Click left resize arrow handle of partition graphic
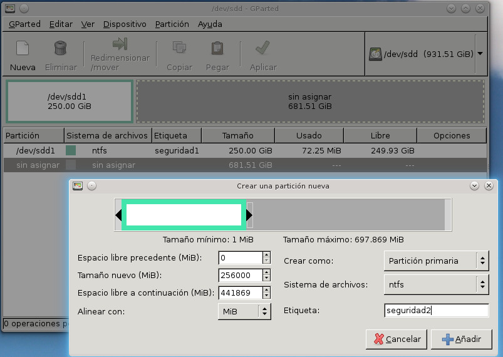Image resolution: width=503 pixels, height=357 pixels. pyautogui.click(x=118, y=215)
